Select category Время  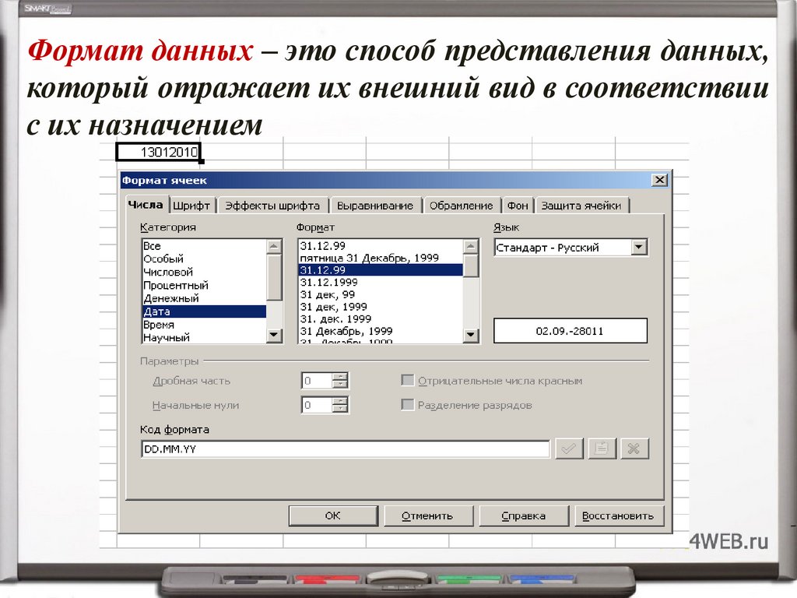coord(204,325)
